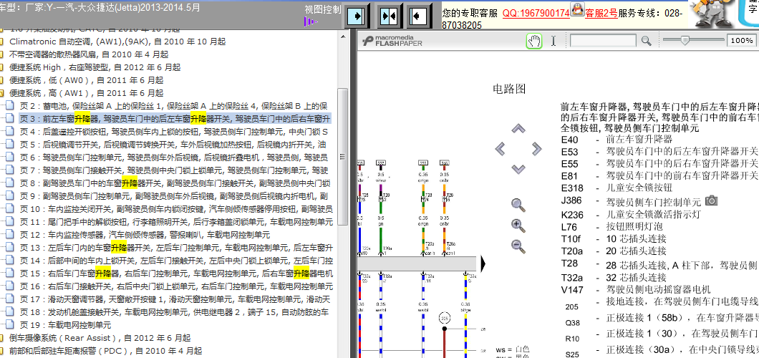Screen dimensions: 759x358
Task: Open 页 17 滑动天窗调节器 page
Action: point(174,299)
